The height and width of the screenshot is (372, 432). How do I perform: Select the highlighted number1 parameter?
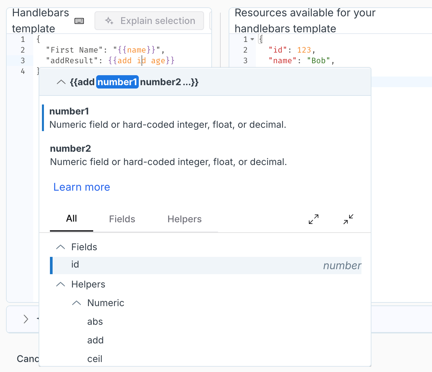(x=117, y=82)
